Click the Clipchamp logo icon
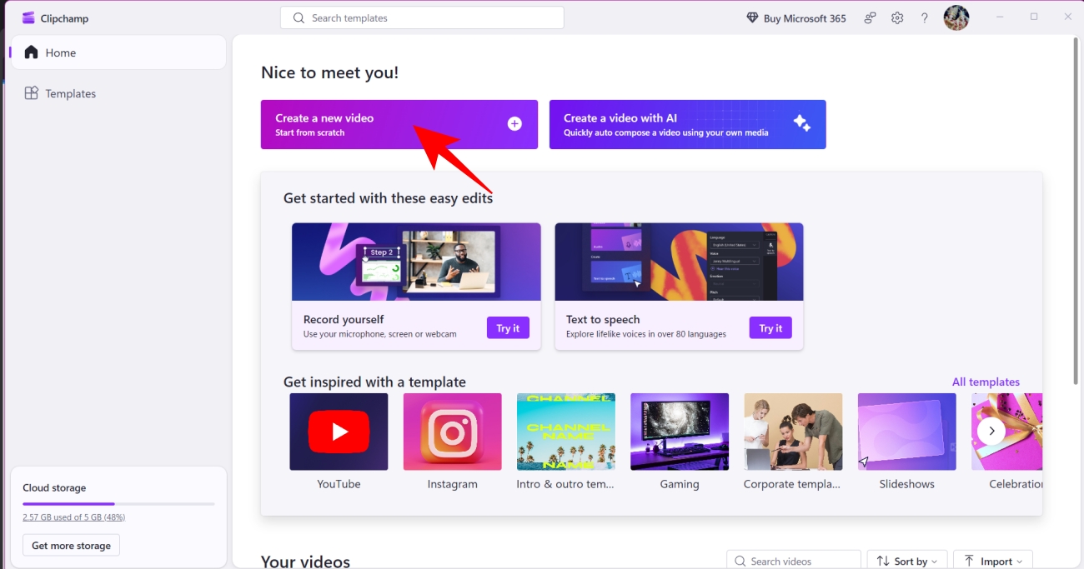 click(x=28, y=17)
